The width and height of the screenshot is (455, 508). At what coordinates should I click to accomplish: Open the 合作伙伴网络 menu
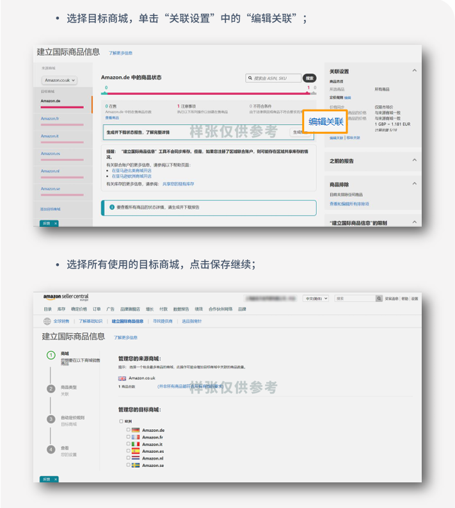pyautogui.click(x=220, y=309)
